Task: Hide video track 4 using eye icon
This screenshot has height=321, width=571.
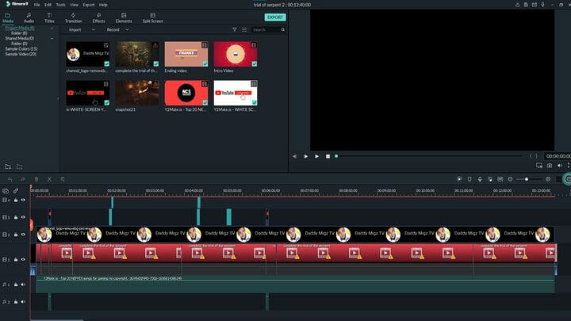Action: click(x=23, y=201)
